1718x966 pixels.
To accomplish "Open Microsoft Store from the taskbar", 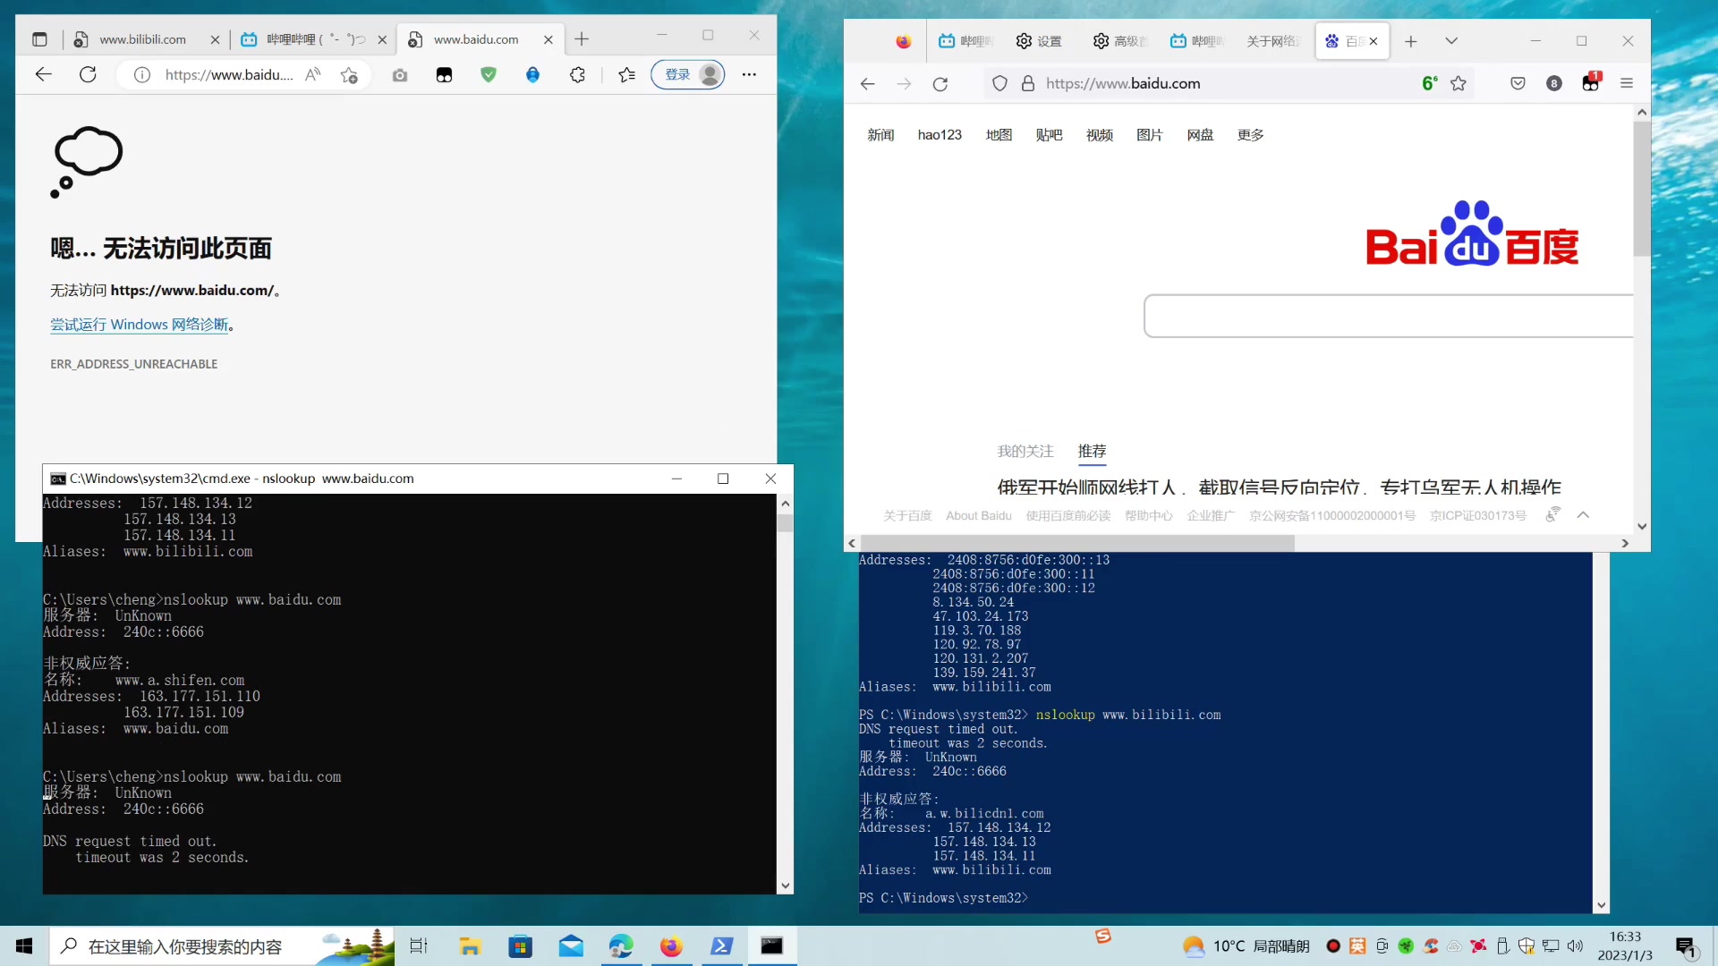I will click(520, 946).
